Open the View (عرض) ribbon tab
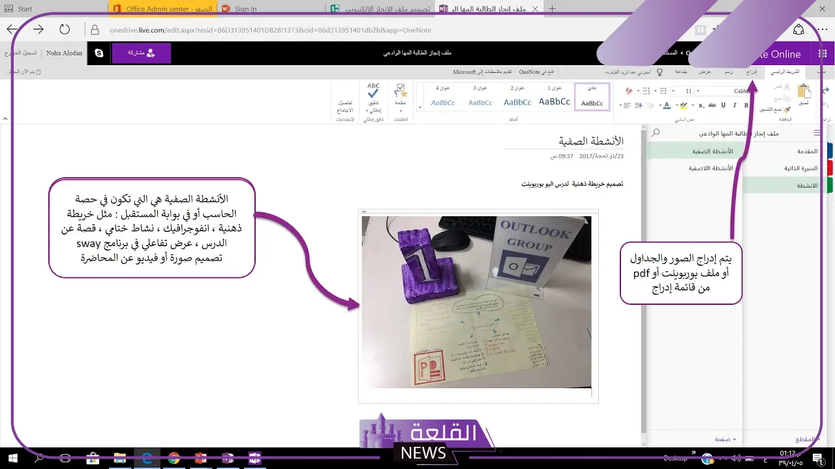This screenshot has height=469, width=835. pyautogui.click(x=705, y=72)
